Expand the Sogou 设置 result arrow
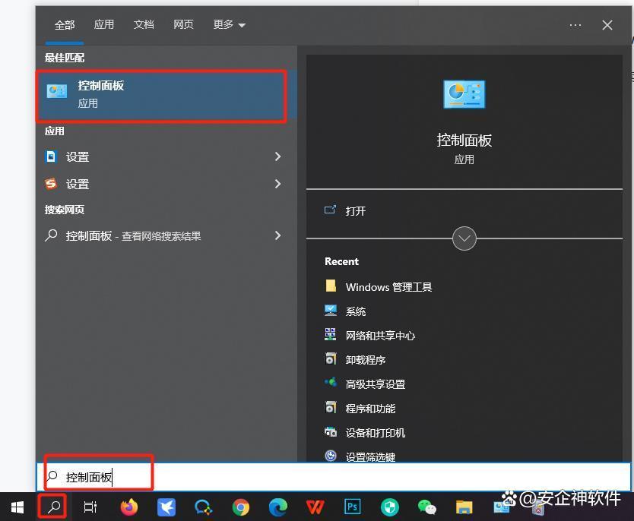 [277, 184]
